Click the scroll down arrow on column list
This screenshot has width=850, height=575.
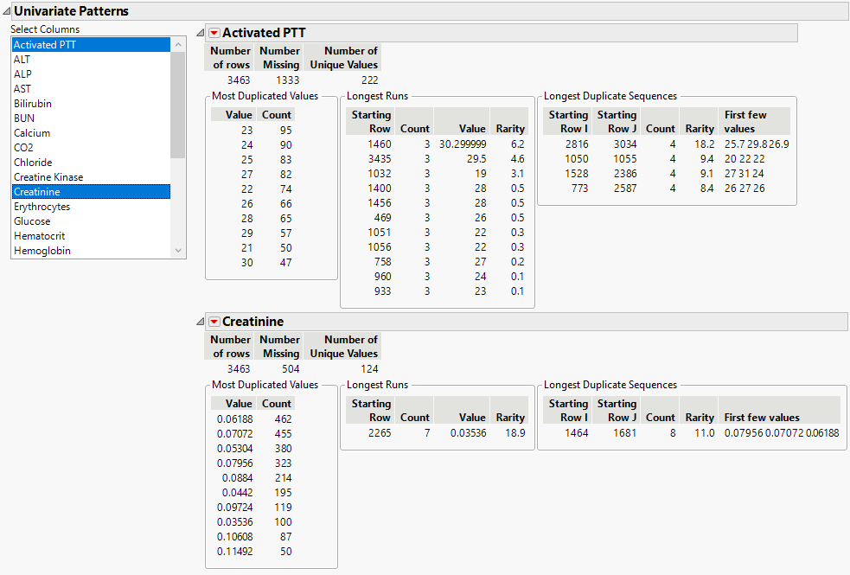(177, 250)
